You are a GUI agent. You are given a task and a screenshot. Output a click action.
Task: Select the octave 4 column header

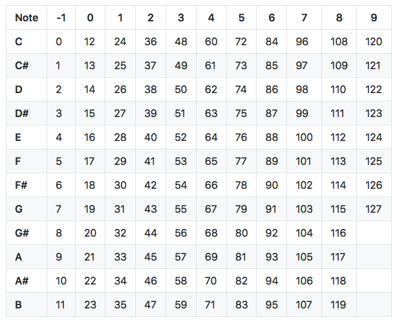click(211, 17)
